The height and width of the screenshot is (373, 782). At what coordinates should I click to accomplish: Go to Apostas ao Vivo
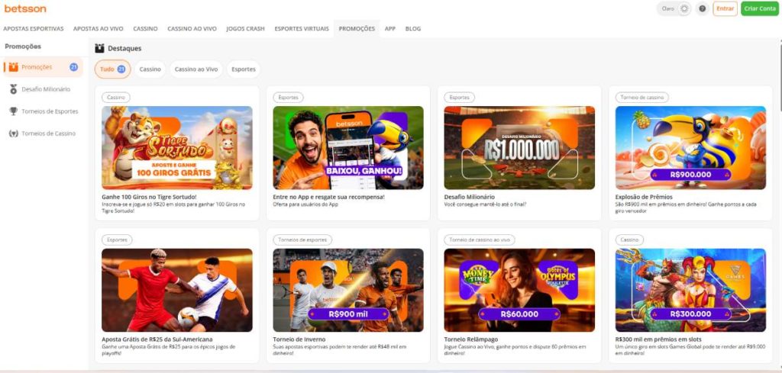coord(99,29)
